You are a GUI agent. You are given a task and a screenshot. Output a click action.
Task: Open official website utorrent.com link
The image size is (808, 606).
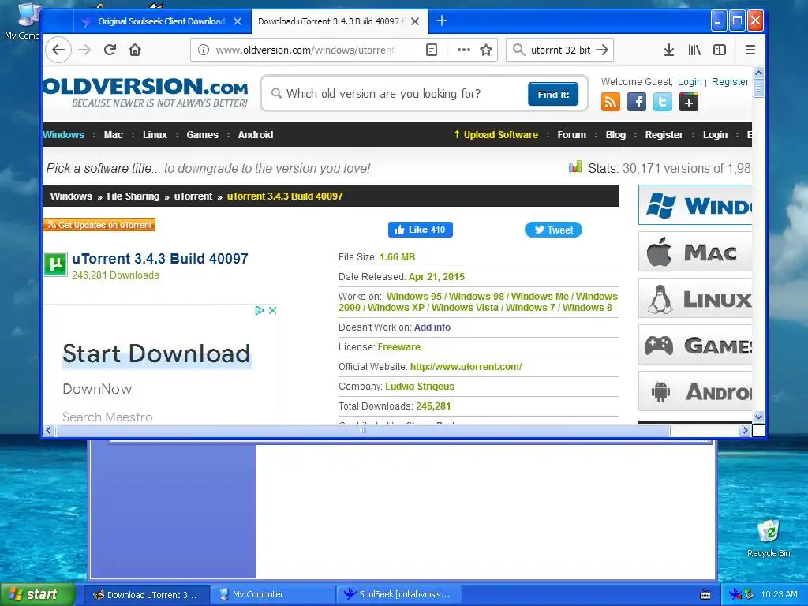point(466,367)
